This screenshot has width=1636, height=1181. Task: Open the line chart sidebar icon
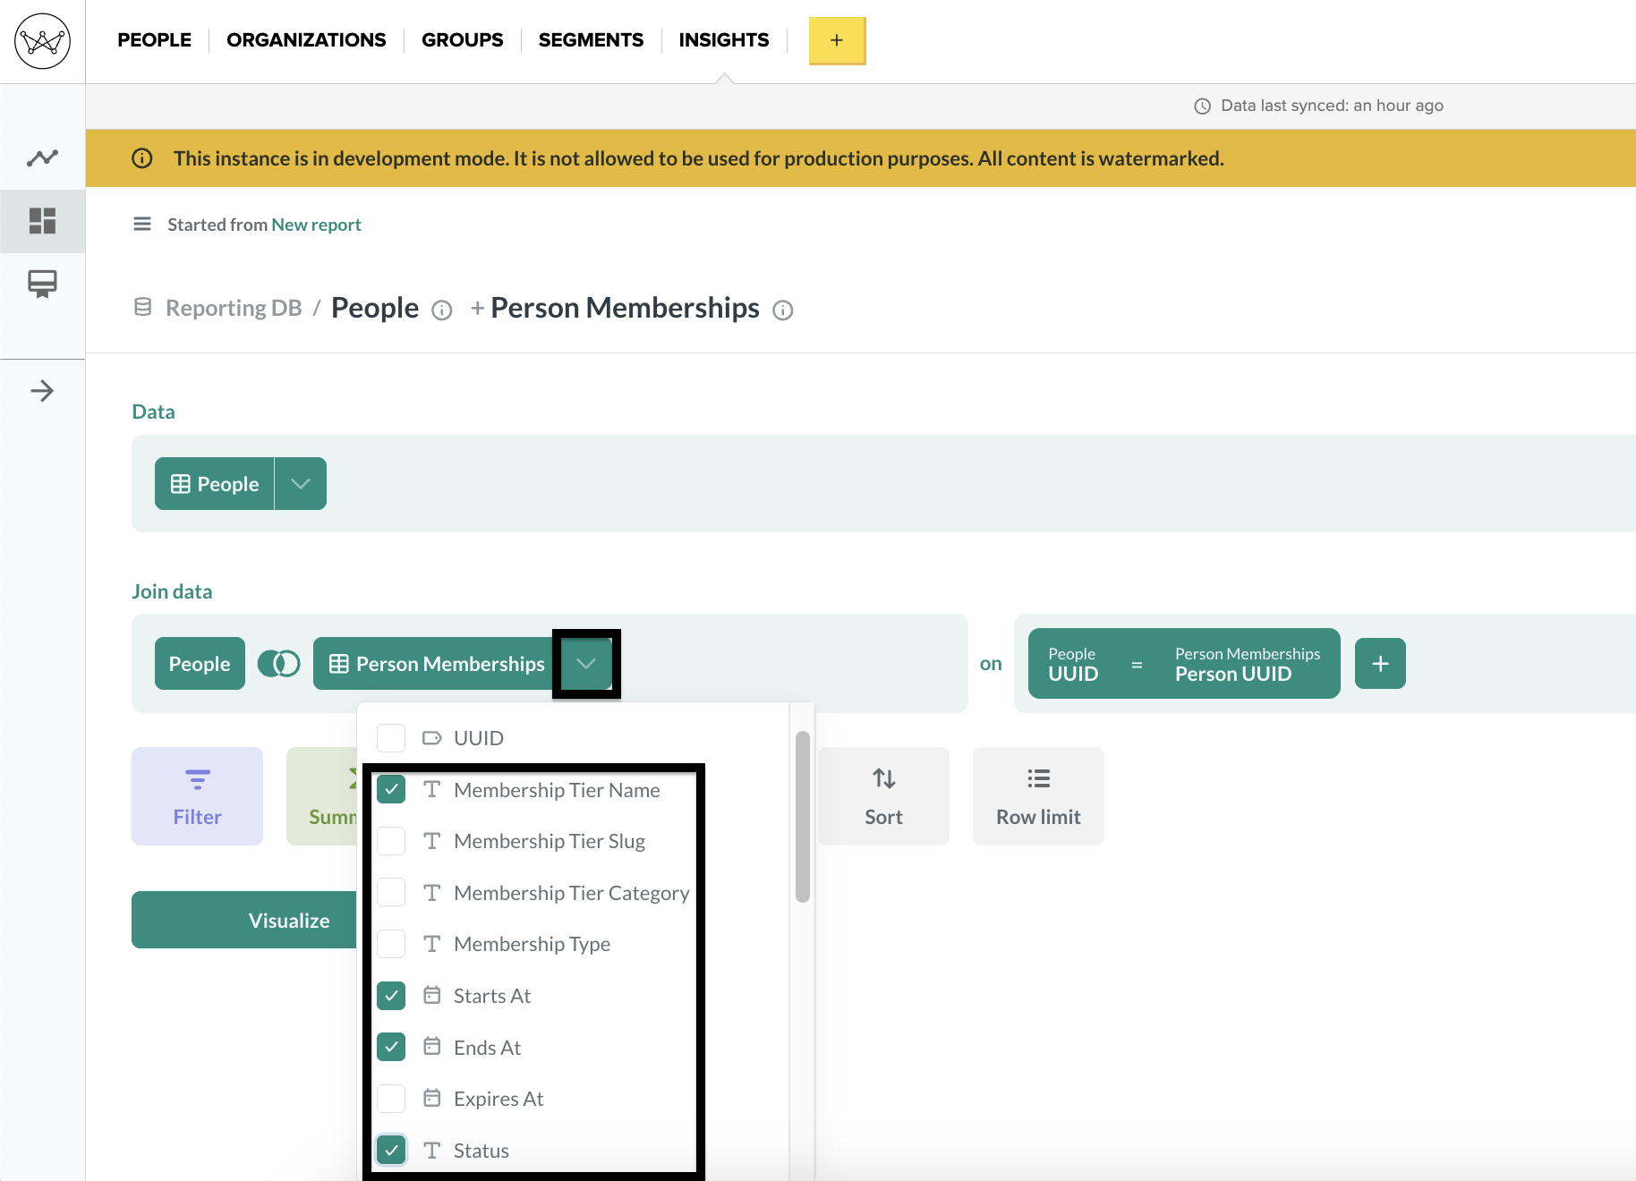click(x=42, y=158)
